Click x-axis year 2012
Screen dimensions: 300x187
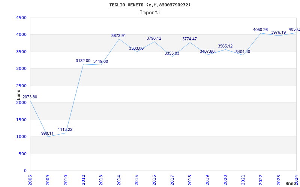83,180
